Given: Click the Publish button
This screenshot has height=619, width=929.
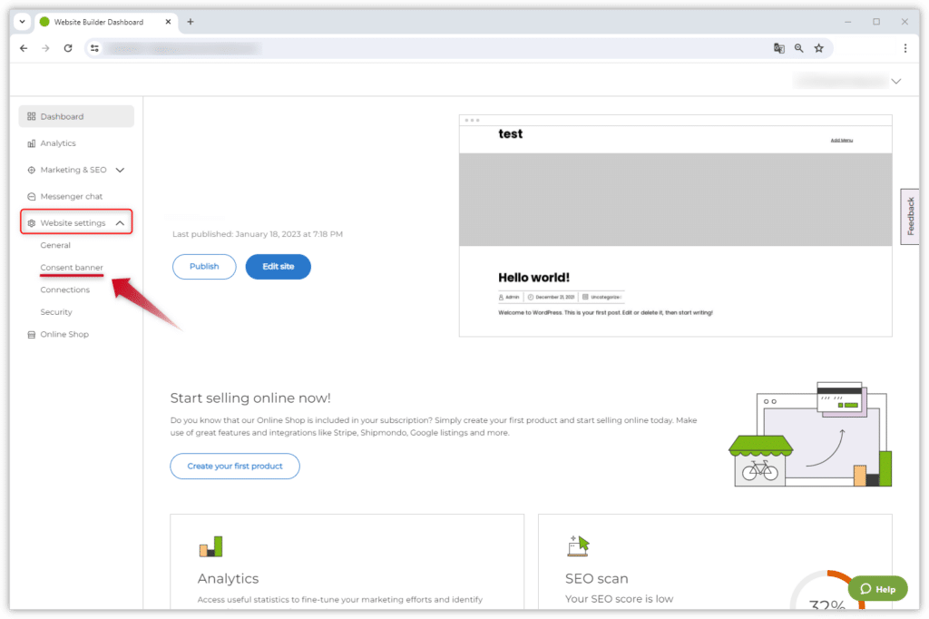Looking at the screenshot, I should pyautogui.click(x=204, y=267).
